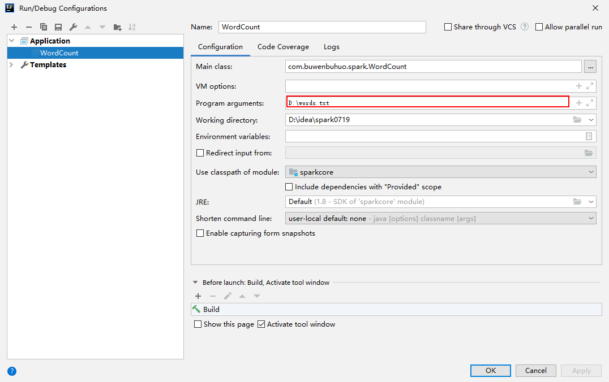609x382 pixels.
Task: Save configuration using the floppy disk icon
Action: (x=58, y=27)
